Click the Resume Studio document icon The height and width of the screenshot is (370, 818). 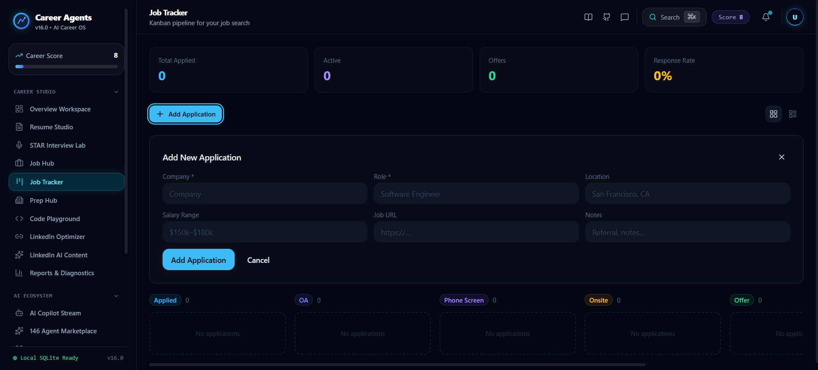19,127
